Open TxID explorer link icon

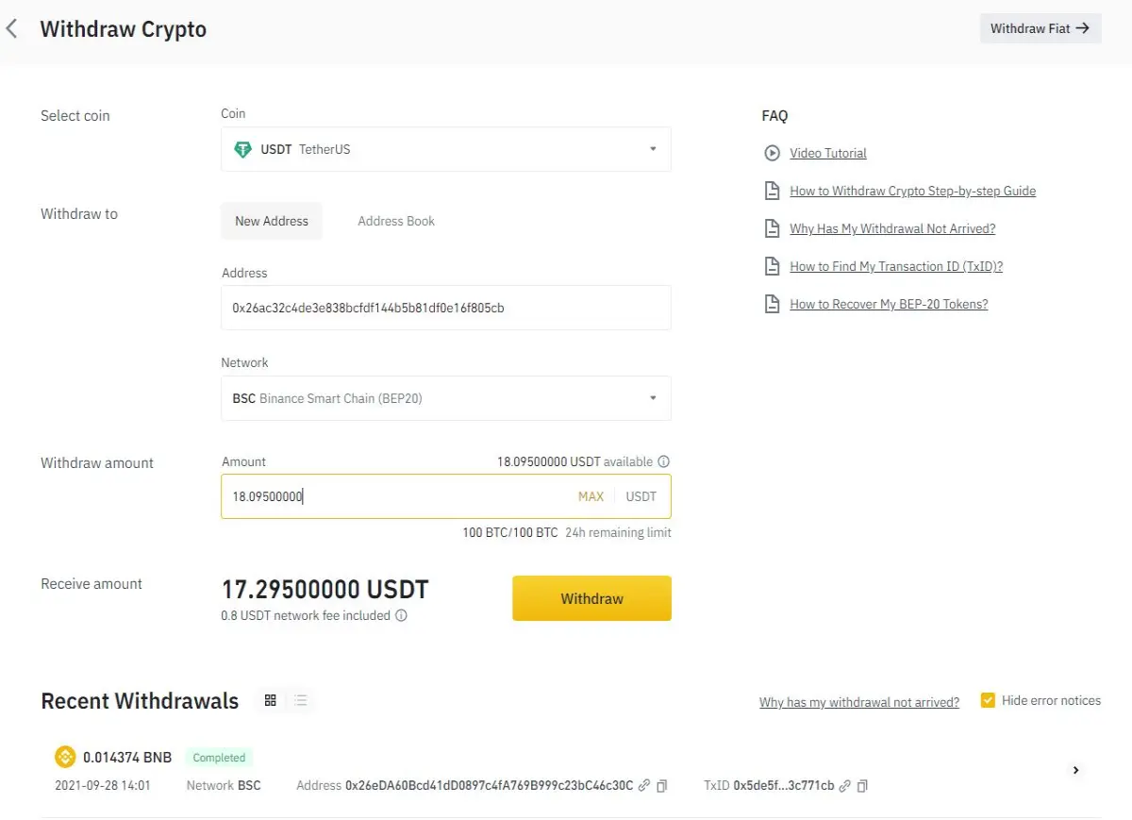pos(845,786)
